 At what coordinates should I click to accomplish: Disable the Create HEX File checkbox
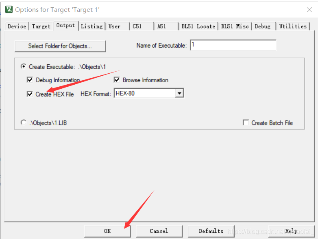30,94
